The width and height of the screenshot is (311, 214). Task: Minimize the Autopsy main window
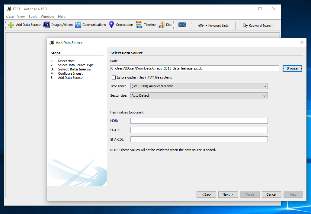pyautogui.click(x=246, y=9)
